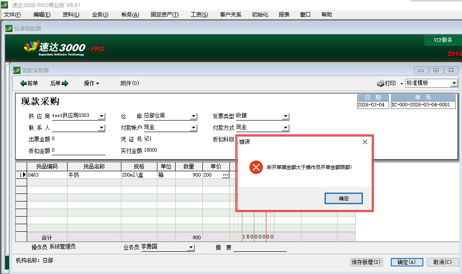Image resolution: width=462 pixels, height=274 pixels.
Task: Open the 固定资产(T) menu
Action: click(165, 15)
